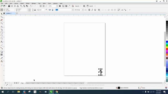This screenshot has height=94, width=168.
Task: Click the home Welcome screen icon
Action: coord(4,13)
